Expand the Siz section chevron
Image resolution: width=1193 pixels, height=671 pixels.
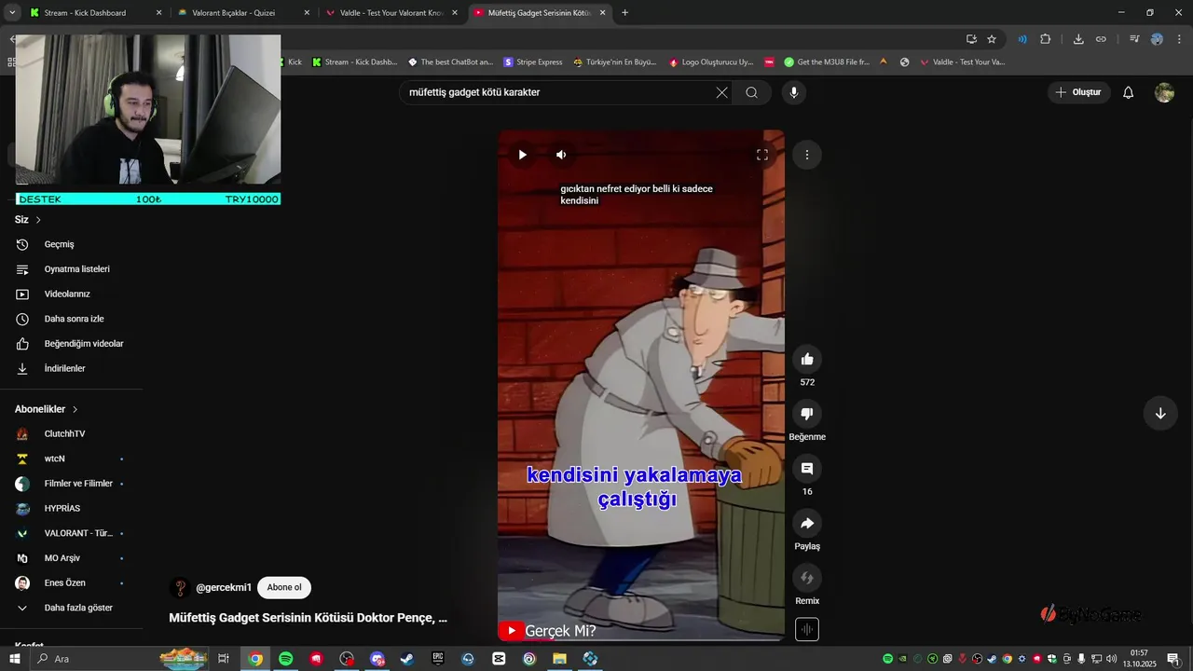pyautogui.click(x=38, y=220)
